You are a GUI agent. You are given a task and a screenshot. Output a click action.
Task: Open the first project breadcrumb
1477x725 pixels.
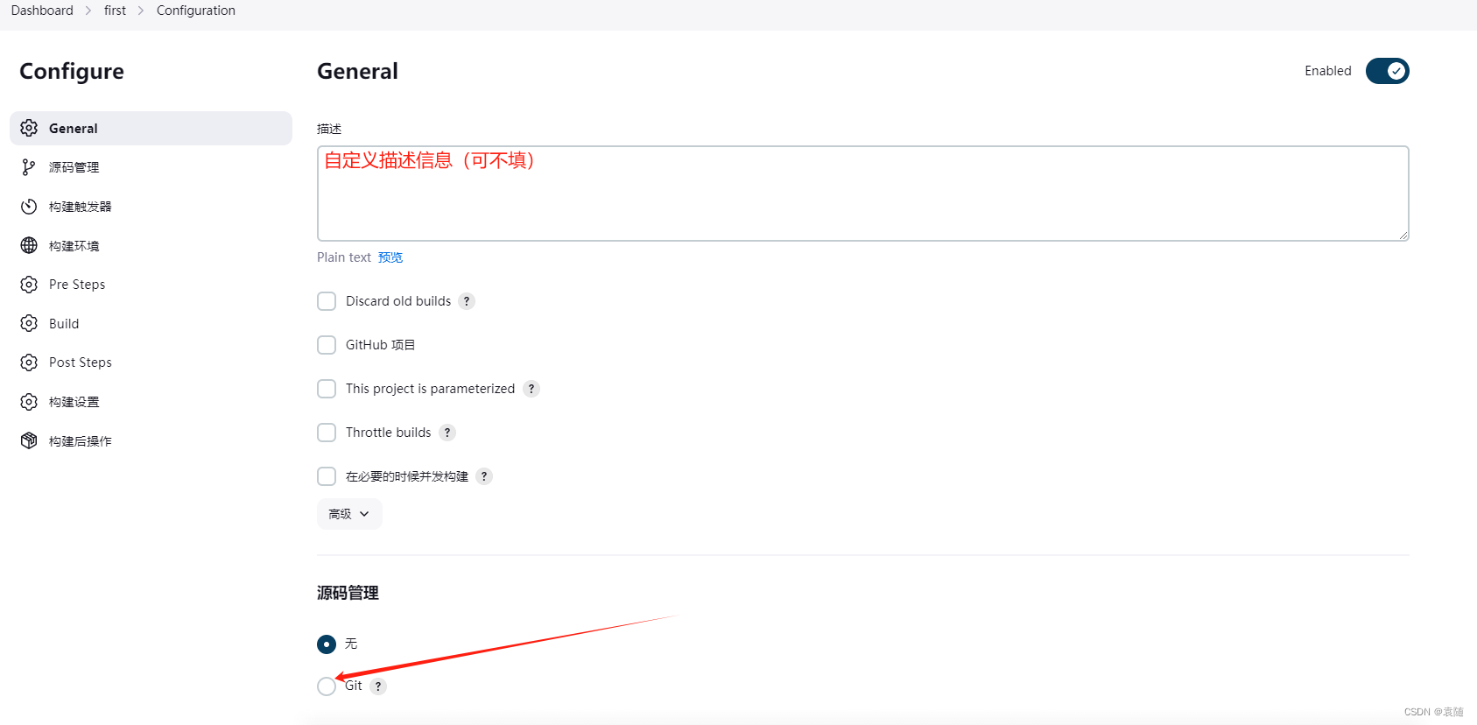[x=115, y=11]
